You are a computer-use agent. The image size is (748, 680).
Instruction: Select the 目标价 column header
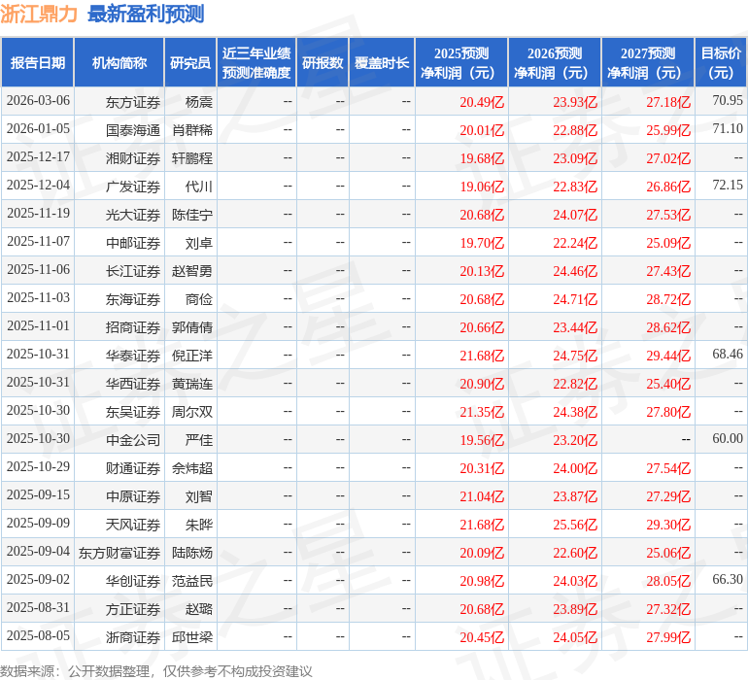click(x=721, y=63)
